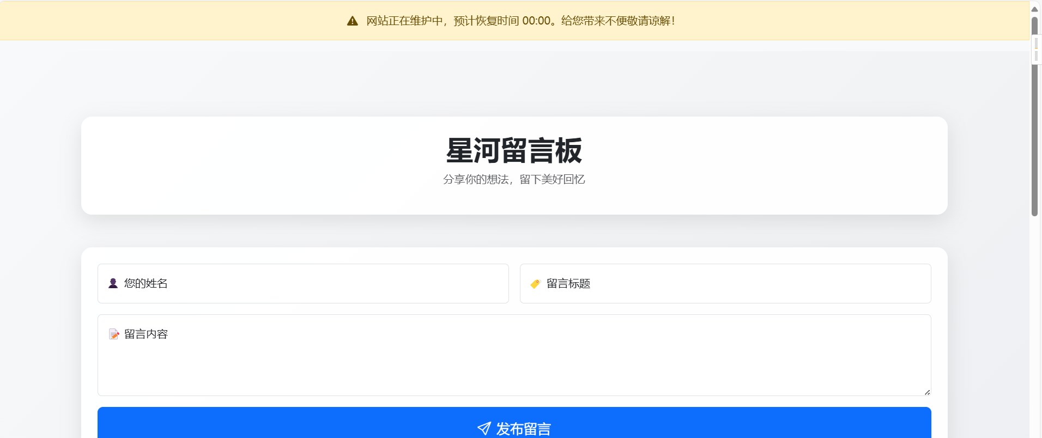Click the tag icon beside 留言标题
This screenshot has width=1042, height=438.
click(x=535, y=283)
